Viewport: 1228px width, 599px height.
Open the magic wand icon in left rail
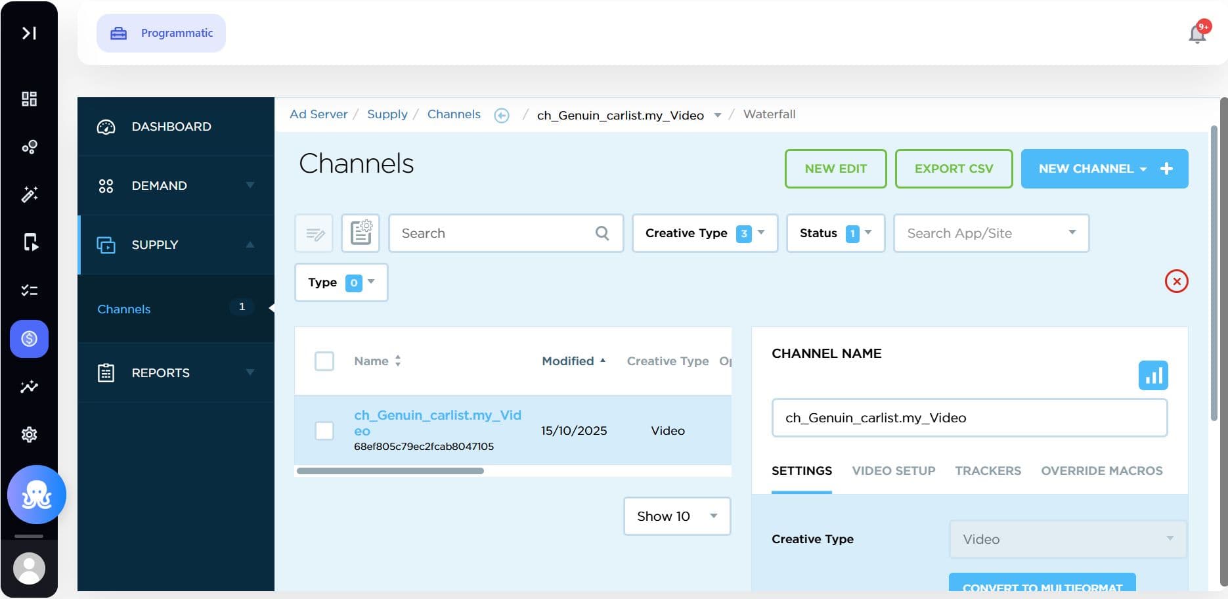(29, 194)
